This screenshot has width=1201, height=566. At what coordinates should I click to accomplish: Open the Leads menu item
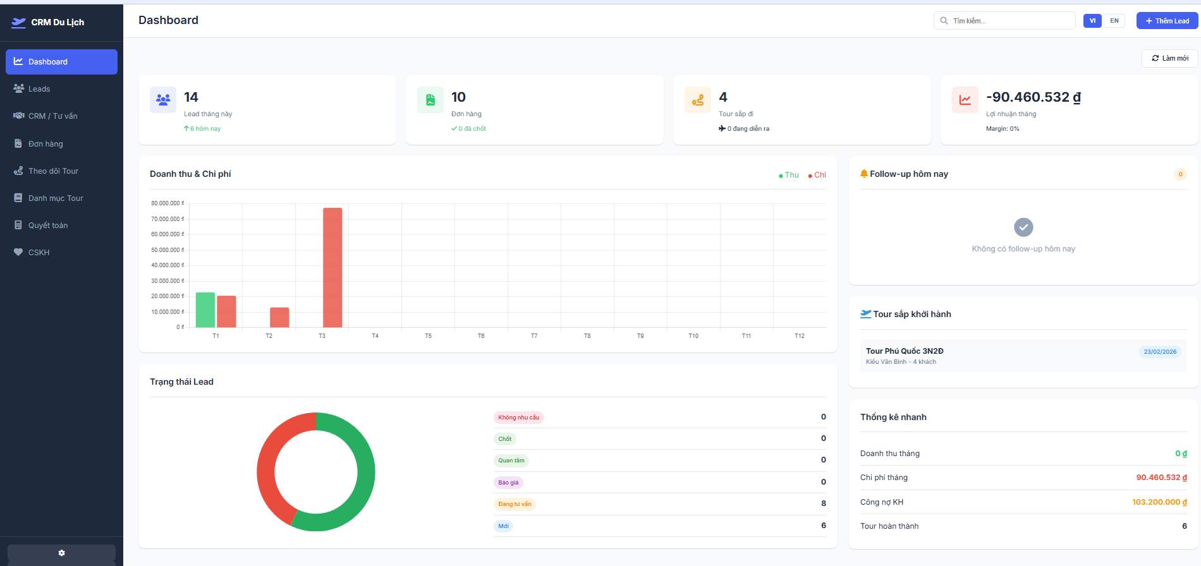(39, 89)
